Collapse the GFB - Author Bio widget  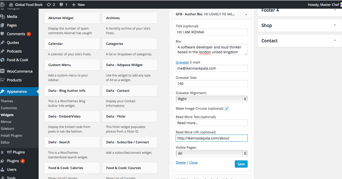pyautogui.click(x=246, y=14)
